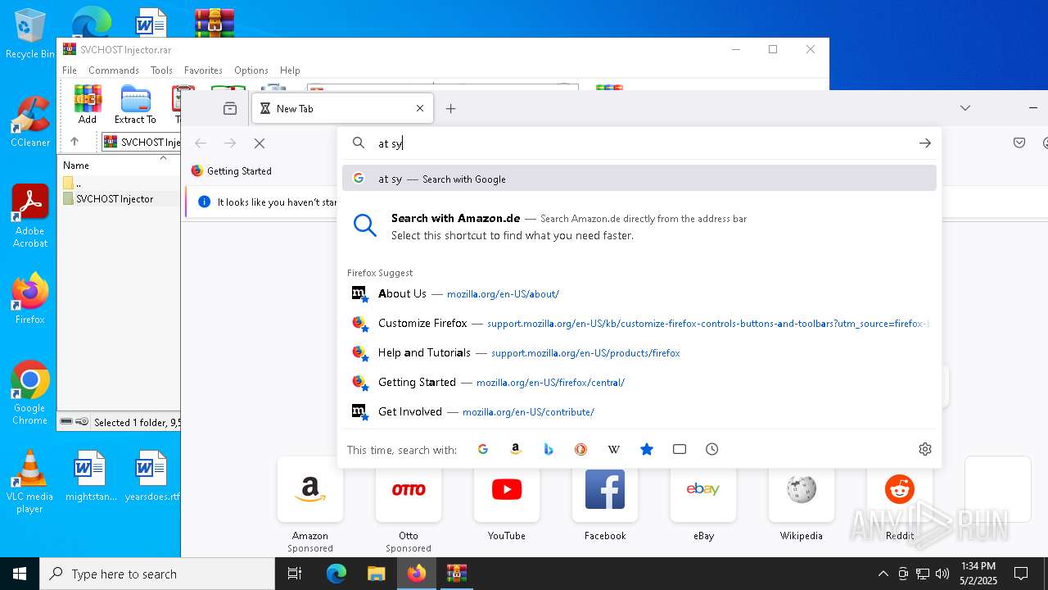Show hidden system tray icons
Viewport: 1048px width, 590px height.
pos(883,574)
